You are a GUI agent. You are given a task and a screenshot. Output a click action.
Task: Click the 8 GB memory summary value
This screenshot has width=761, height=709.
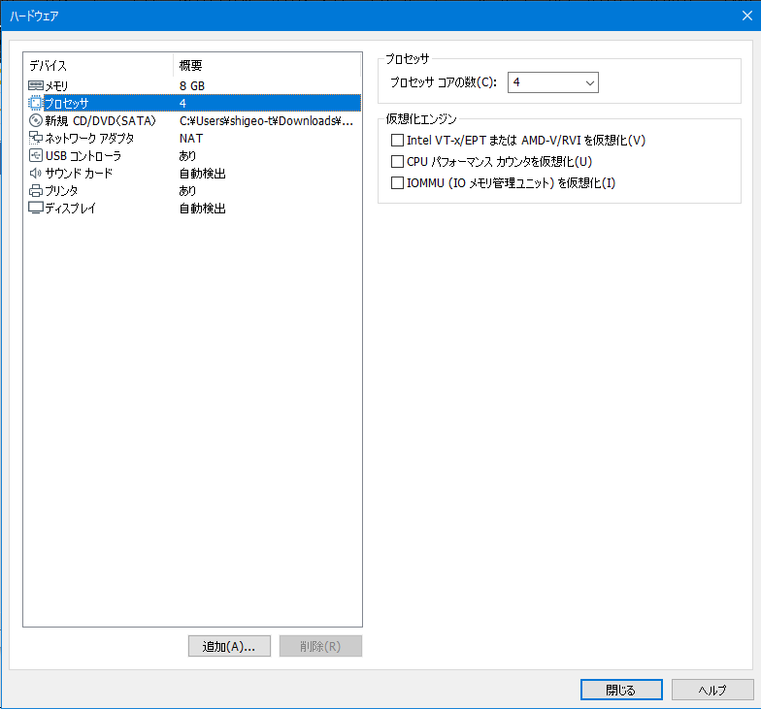tap(192, 85)
